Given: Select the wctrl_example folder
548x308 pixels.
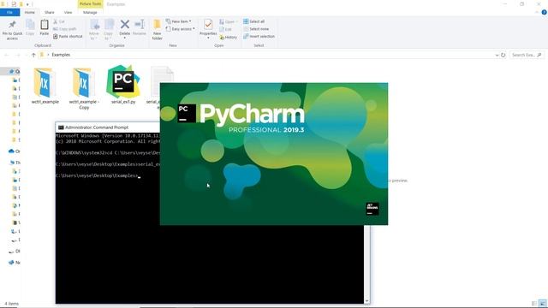Looking at the screenshot, I should pyautogui.click(x=45, y=86).
